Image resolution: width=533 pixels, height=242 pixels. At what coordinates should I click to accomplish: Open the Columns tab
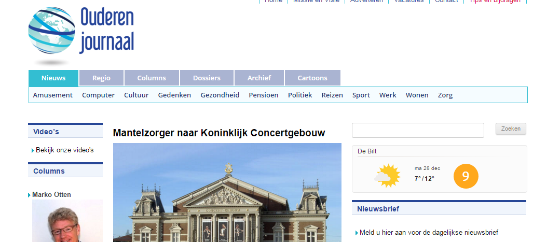tap(152, 78)
